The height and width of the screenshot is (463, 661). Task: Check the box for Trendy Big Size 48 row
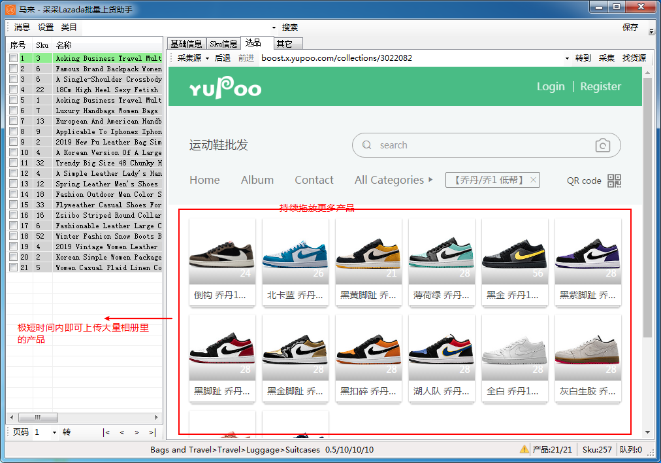pos(14,163)
